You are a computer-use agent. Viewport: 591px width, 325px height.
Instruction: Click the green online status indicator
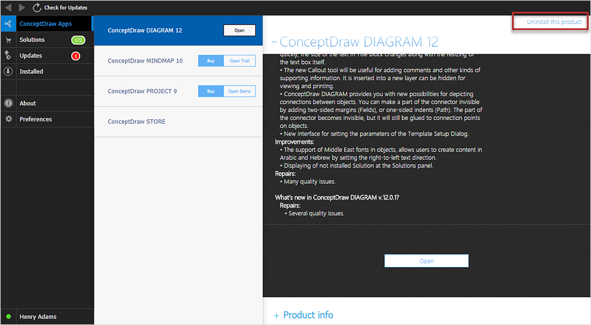(x=8, y=317)
